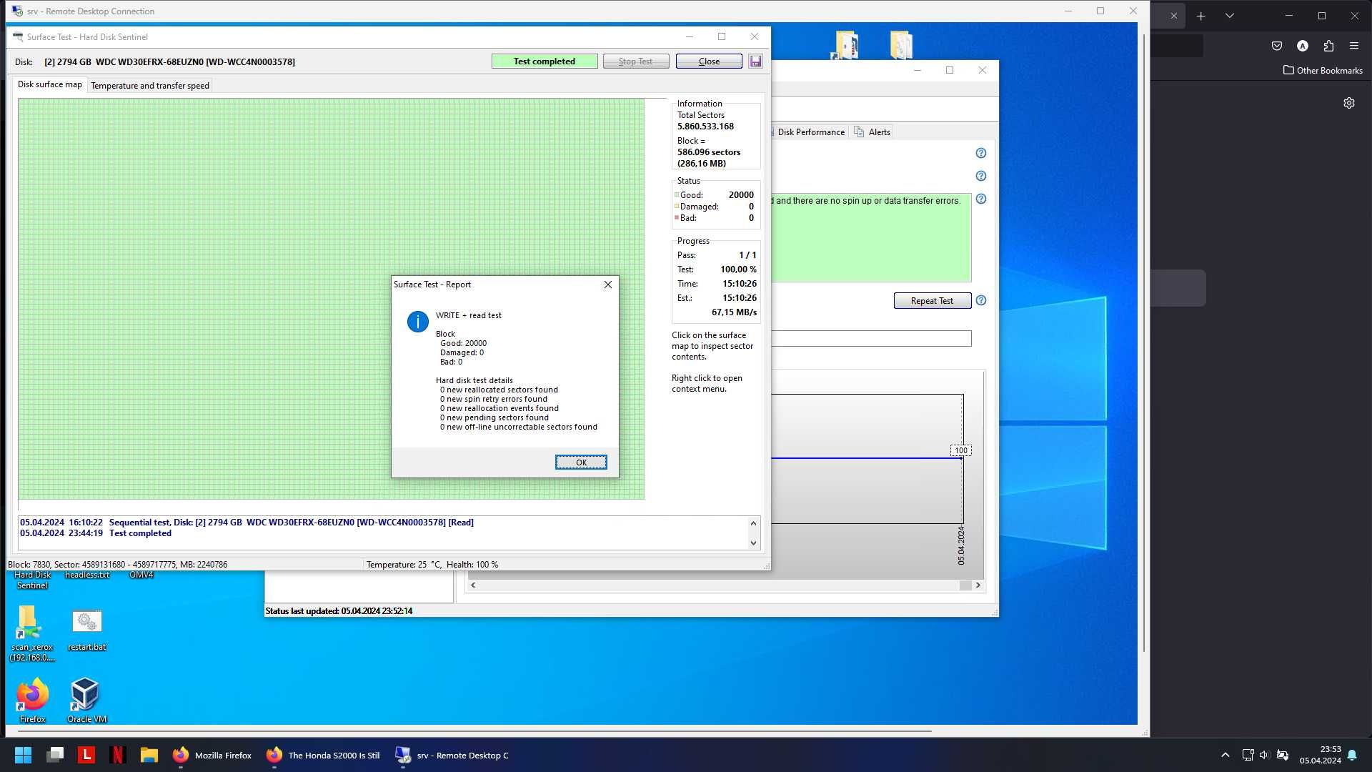The image size is (1372, 772).
Task: Click the 100 value marker on health graph
Action: [x=961, y=450]
